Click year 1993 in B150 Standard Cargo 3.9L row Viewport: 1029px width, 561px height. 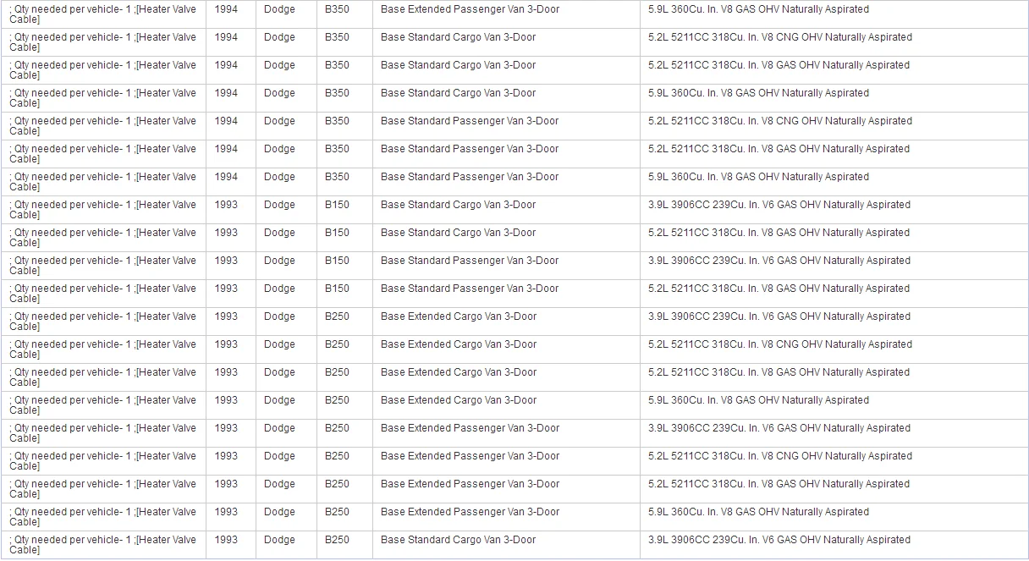[226, 205]
